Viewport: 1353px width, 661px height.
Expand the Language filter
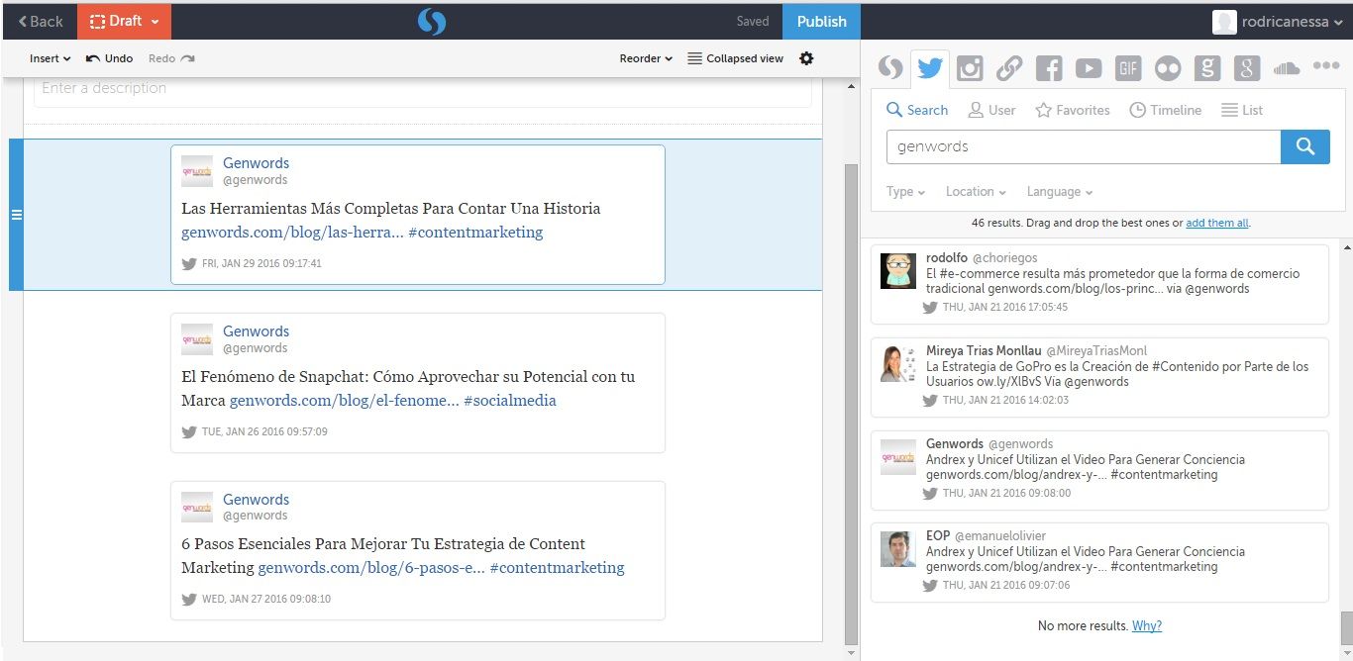point(1060,192)
